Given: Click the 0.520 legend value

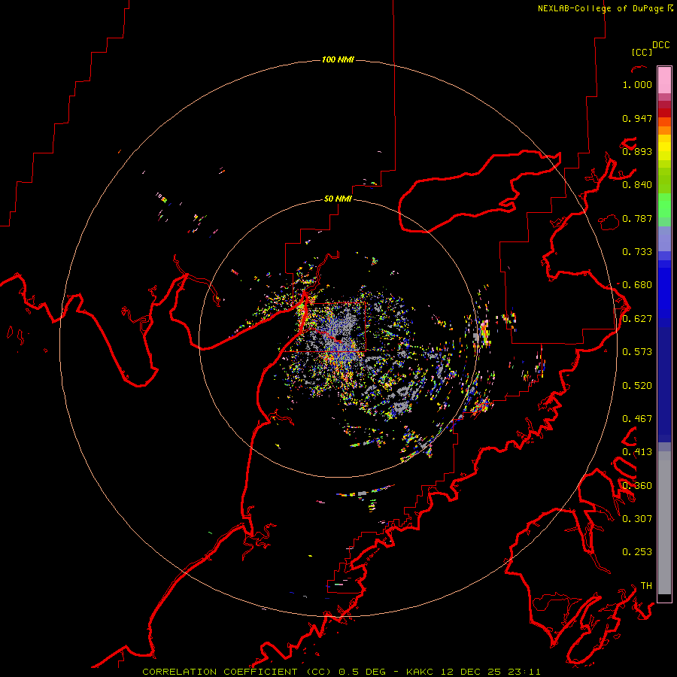Looking at the screenshot, I should pyautogui.click(x=637, y=386).
